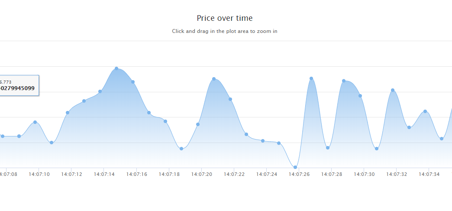Click the trough data point near 14:07:19
The height and width of the screenshot is (211, 452).
coord(181,149)
